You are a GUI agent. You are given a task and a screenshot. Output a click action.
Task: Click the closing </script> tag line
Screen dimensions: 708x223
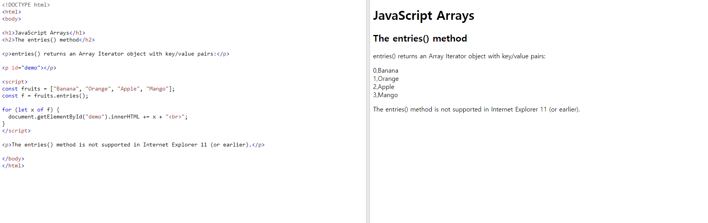16,131
